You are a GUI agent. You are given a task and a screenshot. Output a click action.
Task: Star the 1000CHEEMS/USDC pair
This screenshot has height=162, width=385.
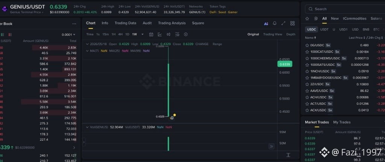[307, 58]
